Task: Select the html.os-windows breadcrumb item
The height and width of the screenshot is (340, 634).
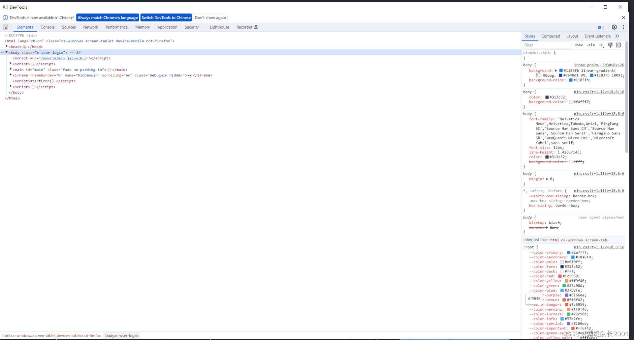Action: click(51, 335)
